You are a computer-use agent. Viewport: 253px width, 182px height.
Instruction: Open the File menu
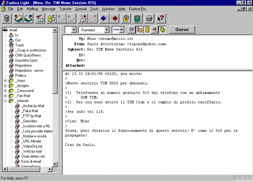coord(11,9)
